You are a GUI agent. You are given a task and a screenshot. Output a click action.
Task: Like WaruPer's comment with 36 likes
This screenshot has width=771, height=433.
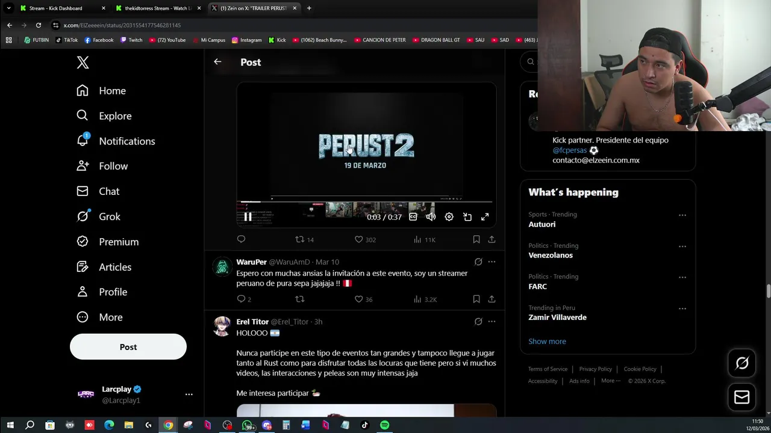(x=363, y=299)
